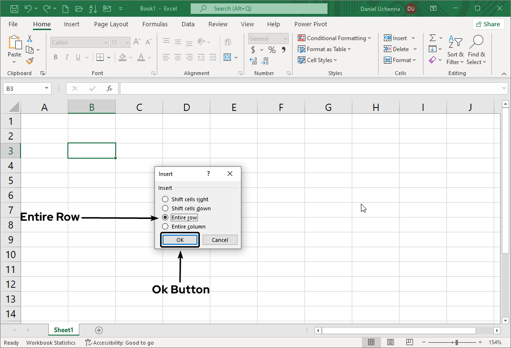Click the Cut scissors icon
This screenshot has width=511, height=348.
coord(30,39)
